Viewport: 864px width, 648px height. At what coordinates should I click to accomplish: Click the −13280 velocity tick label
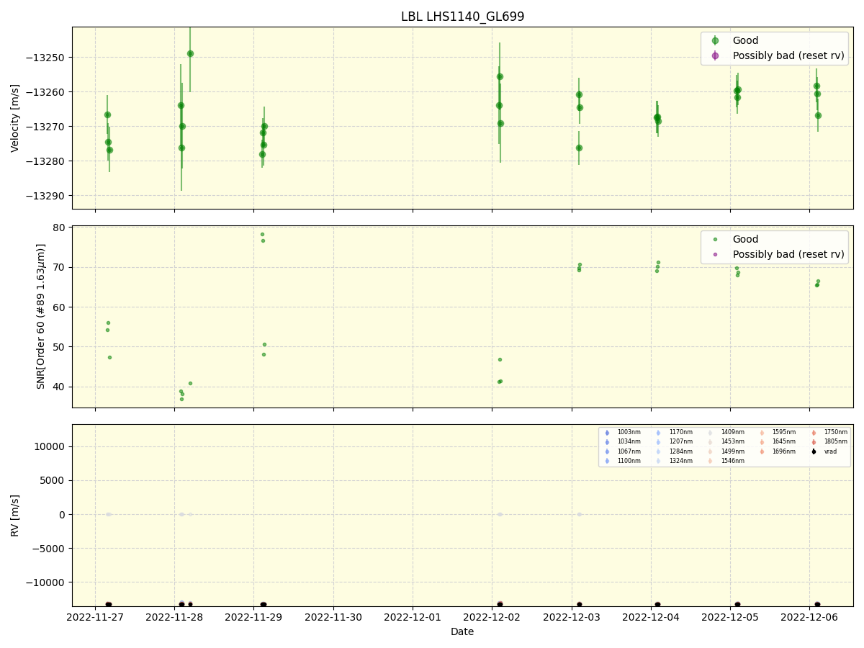pyautogui.click(x=47, y=161)
